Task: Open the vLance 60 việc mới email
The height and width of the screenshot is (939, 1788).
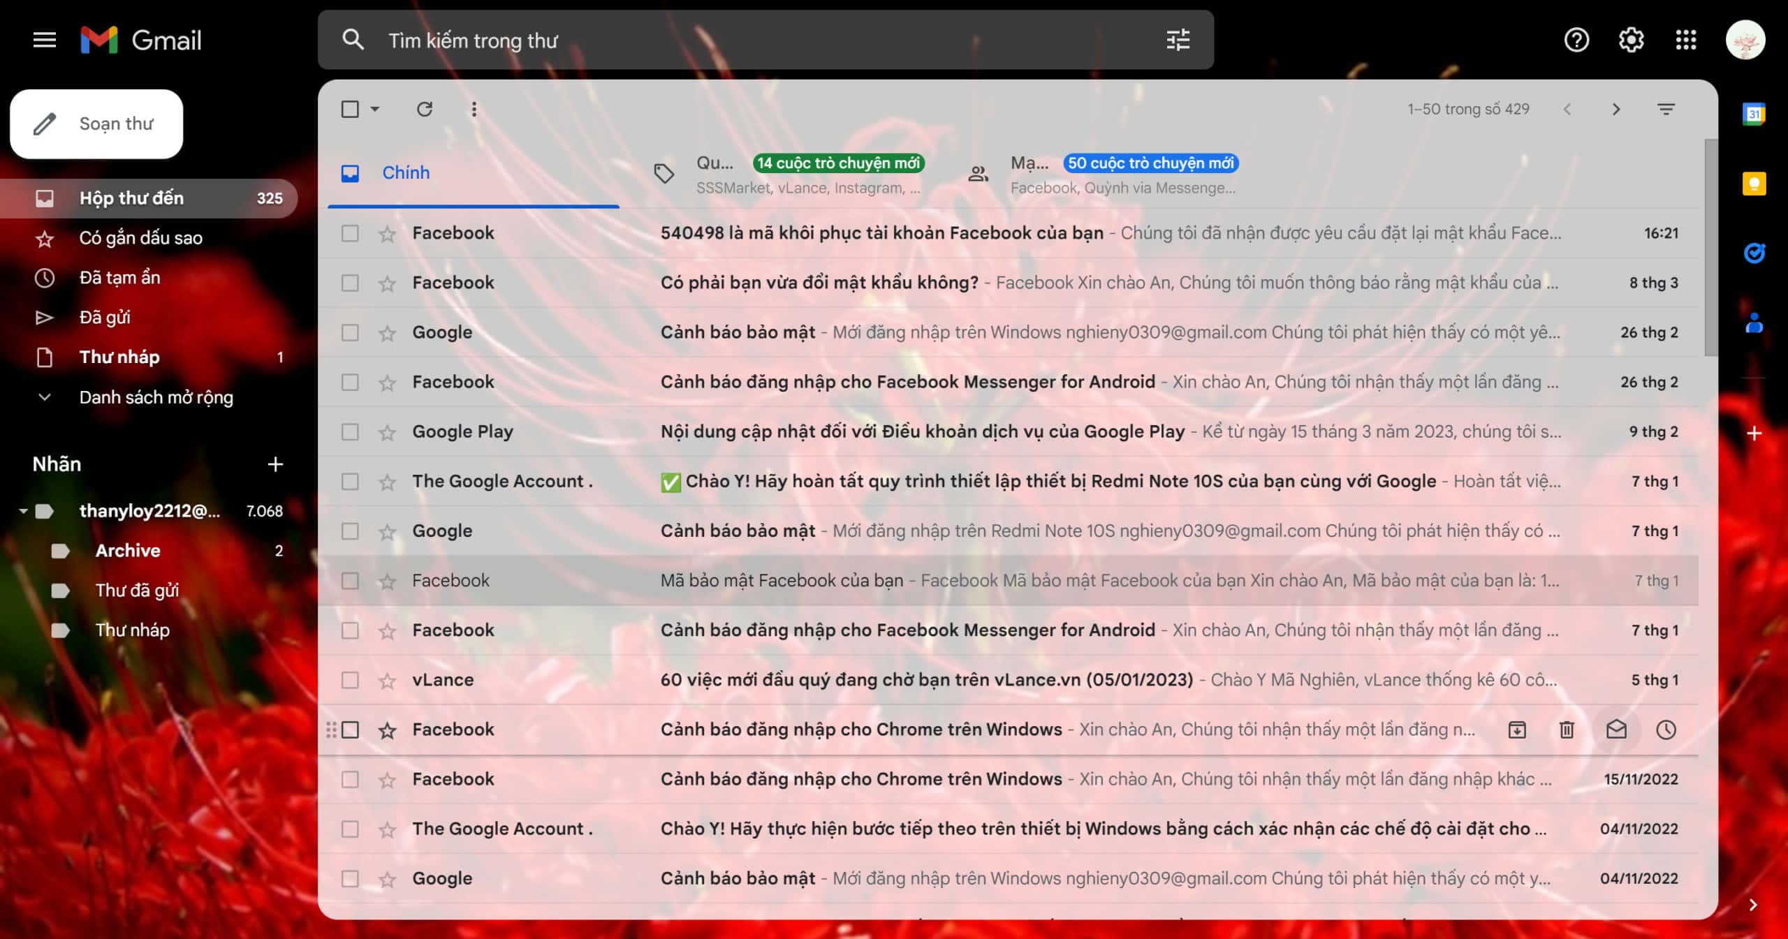Action: click(1009, 680)
